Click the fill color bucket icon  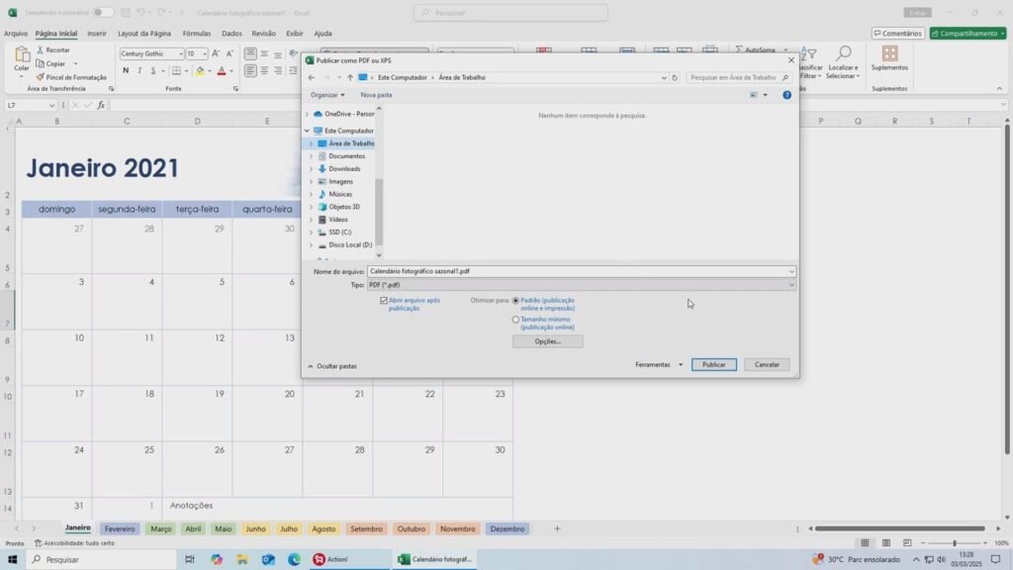[x=200, y=71]
